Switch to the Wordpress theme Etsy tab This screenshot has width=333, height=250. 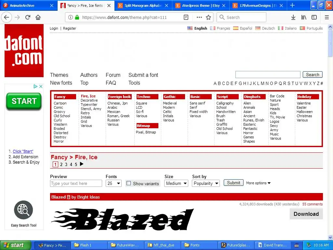[x=201, y=6]
